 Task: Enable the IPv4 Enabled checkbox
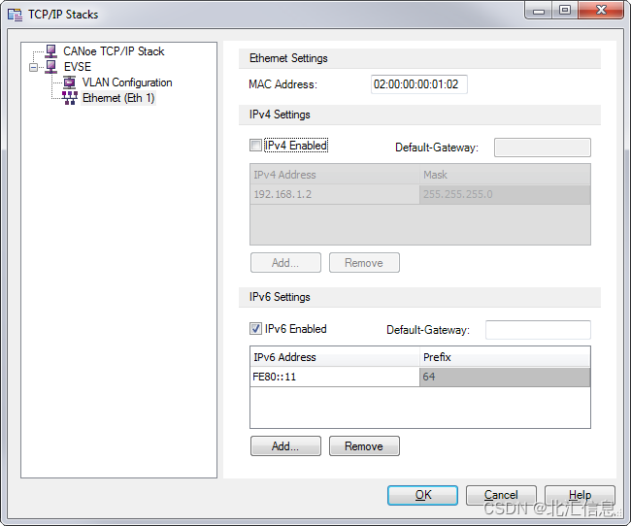coord(255,146)
